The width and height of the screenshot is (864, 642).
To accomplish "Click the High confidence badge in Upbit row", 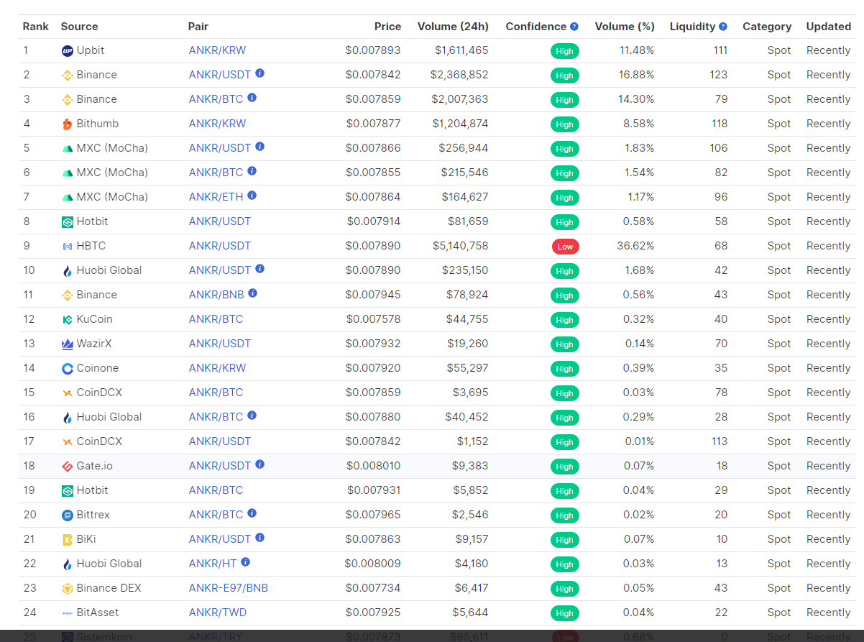I will pyautogui.click(x=565, y=51).
